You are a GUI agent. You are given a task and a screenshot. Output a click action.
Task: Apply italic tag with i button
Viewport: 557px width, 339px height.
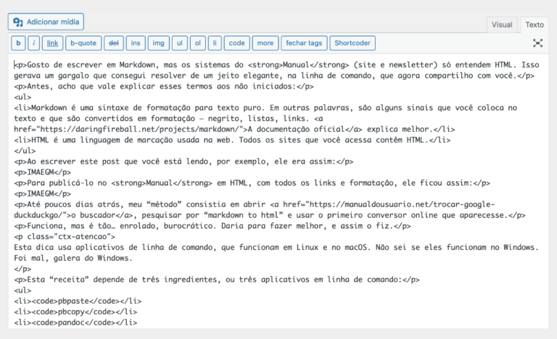tap(34, 43)
